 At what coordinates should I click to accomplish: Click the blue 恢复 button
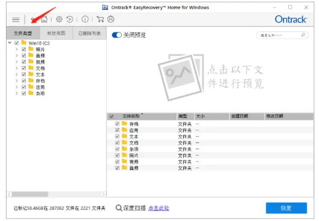point(286,208)
